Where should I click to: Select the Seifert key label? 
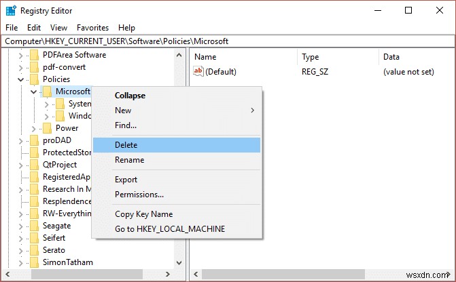54,238
